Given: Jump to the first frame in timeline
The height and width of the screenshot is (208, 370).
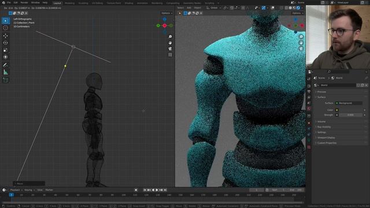Looking at the screenshot, I should [145, 190].
